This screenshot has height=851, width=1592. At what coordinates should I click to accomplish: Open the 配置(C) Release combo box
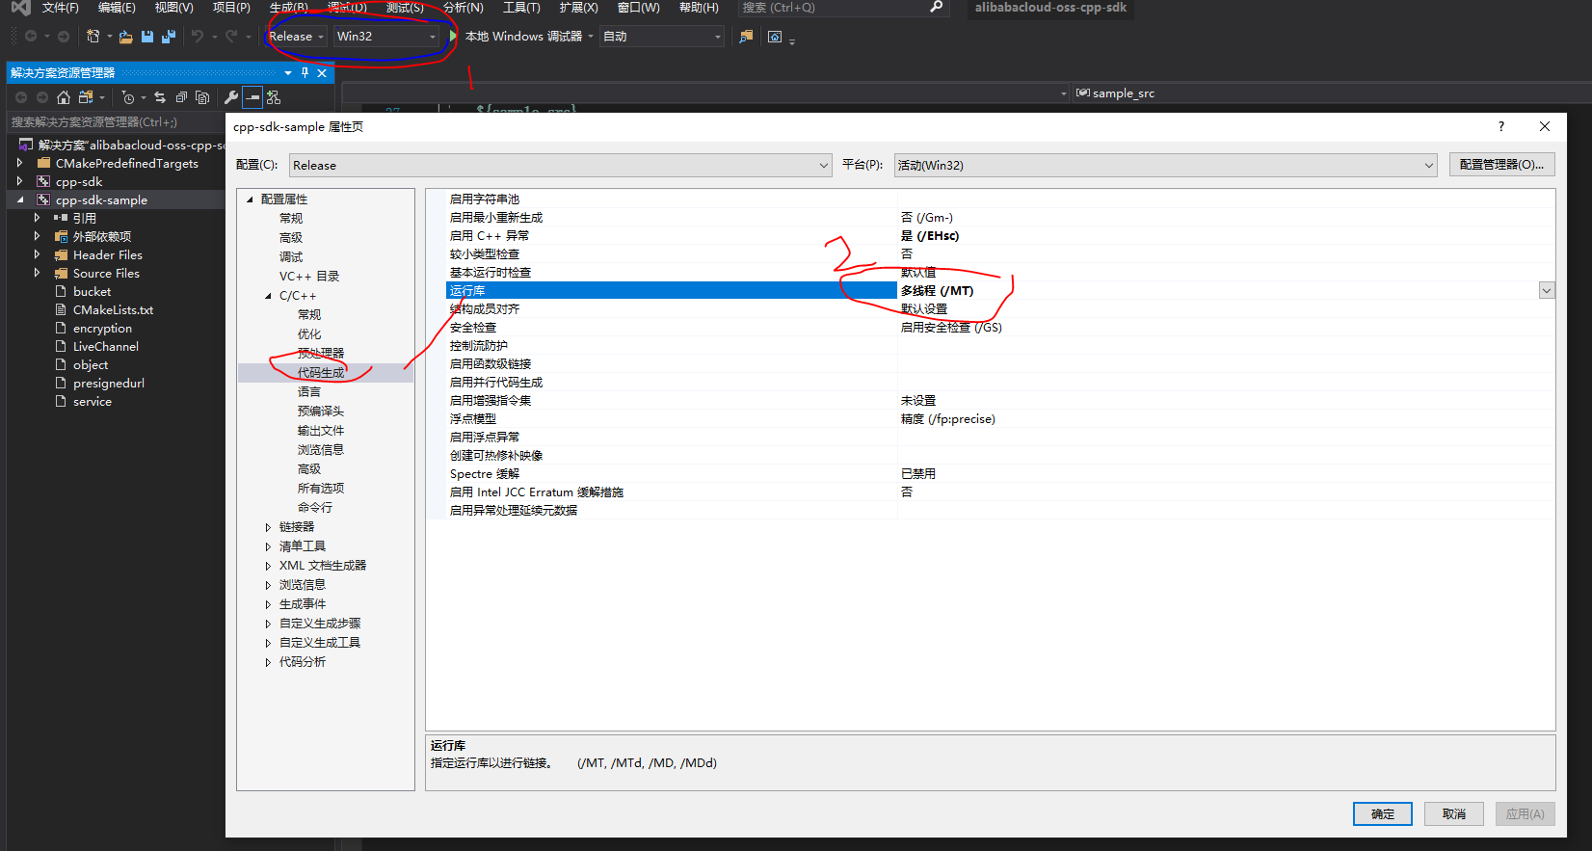coord(560,166)
